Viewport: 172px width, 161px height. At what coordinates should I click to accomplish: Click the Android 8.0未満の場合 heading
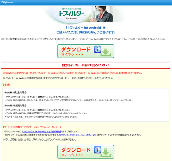click(15, 105)
